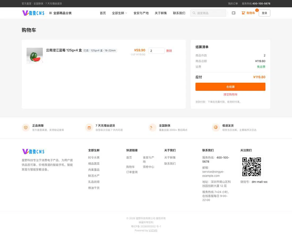
Task: Click the 全国联保 icon
Action: 153,128
